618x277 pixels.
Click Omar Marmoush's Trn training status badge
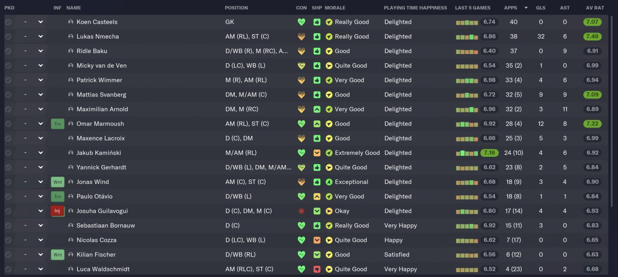pyautogui.click(x=57, y=124)
